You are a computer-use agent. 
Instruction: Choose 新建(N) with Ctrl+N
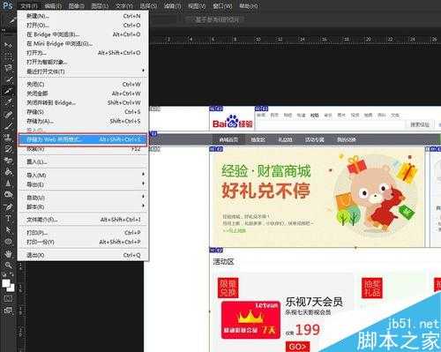point(83,16)
